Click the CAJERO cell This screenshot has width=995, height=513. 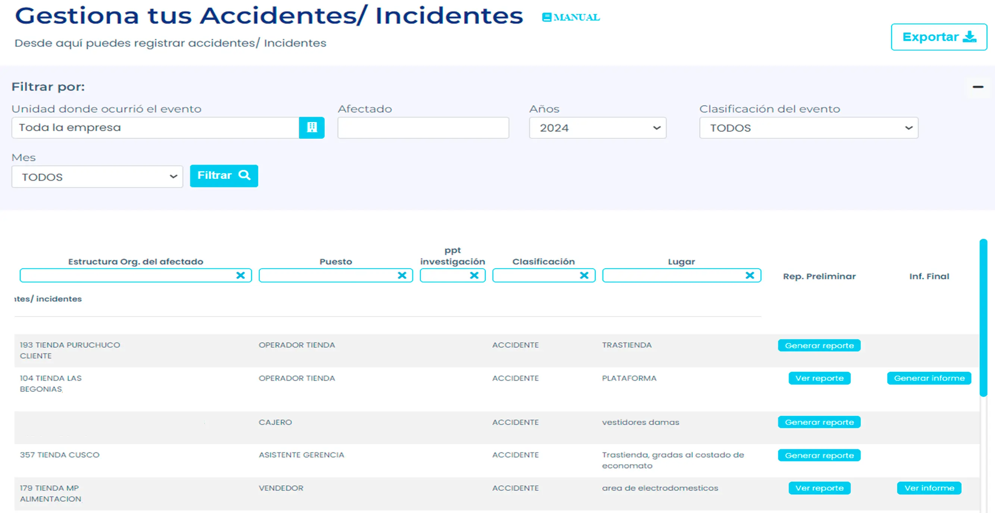tap(275, 422)
